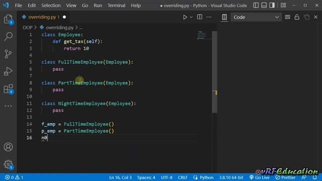Click "return 10" on line 3
Image resolution: width=322 pixels, height=181 pixels.
76,48
